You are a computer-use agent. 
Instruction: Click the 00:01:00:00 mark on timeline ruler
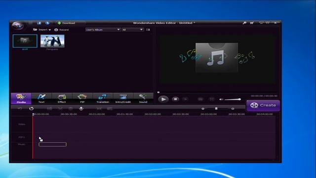pos(97,114)
